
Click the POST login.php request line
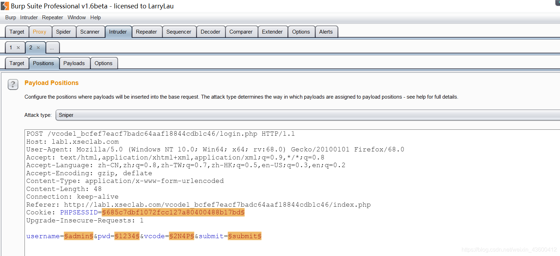pos(160,134)
